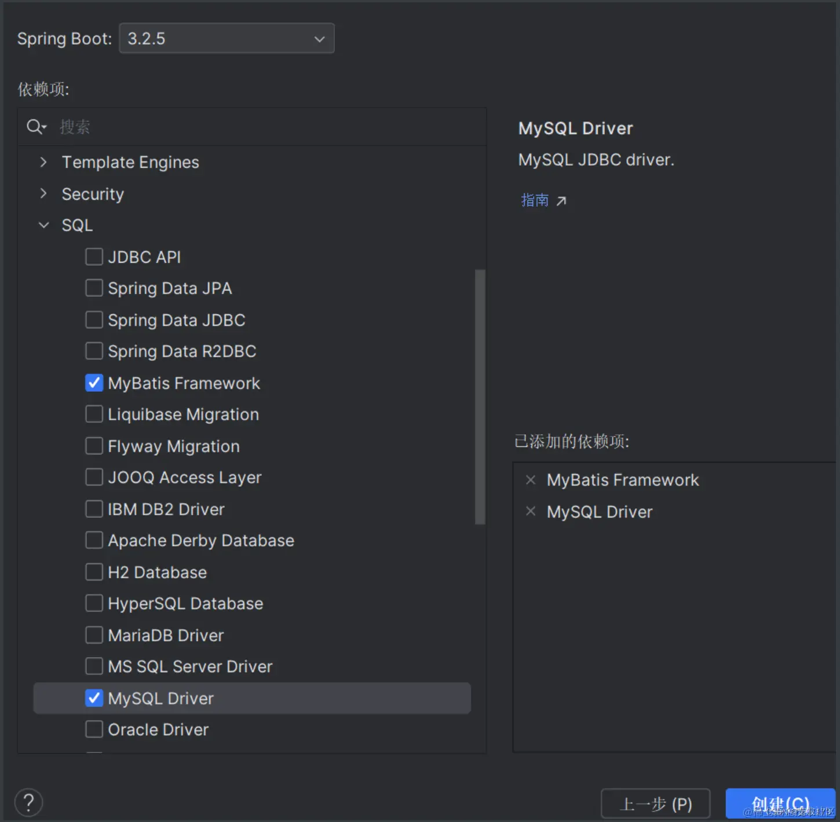Check MS SQL Server Driver option

[94, 666]
